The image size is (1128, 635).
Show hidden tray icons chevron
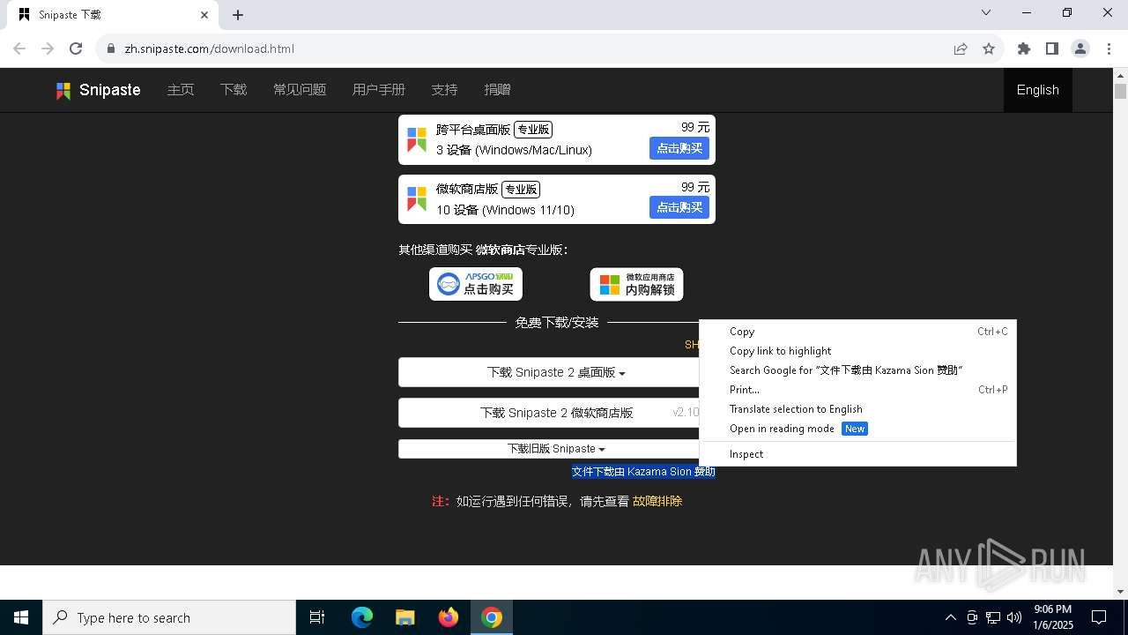pos(950,617)
